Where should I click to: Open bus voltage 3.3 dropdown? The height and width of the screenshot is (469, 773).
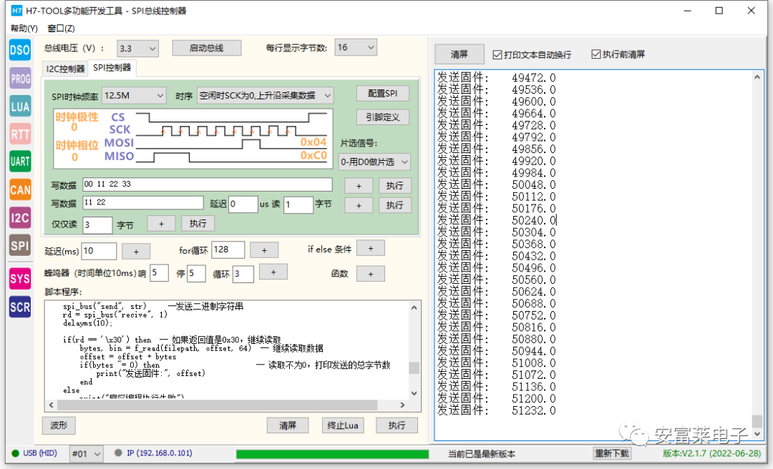coord(137,49)
